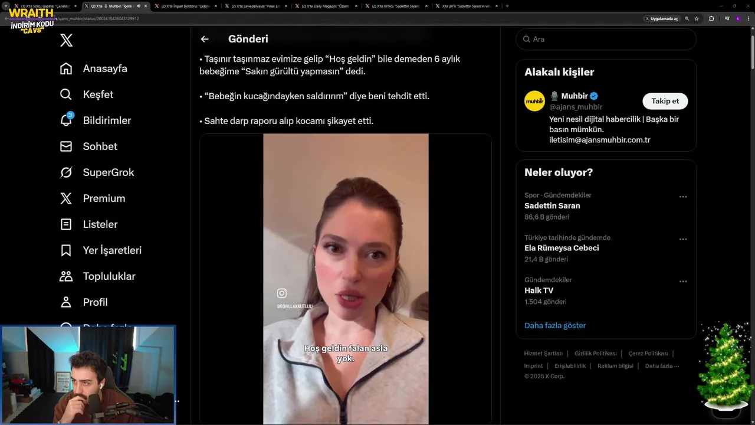Click the X logo in sidebar

(x=66, y=40)
